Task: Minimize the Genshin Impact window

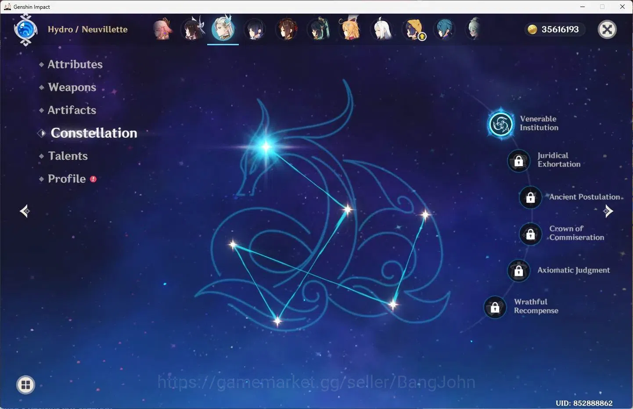Action: (x=583, y=7)
